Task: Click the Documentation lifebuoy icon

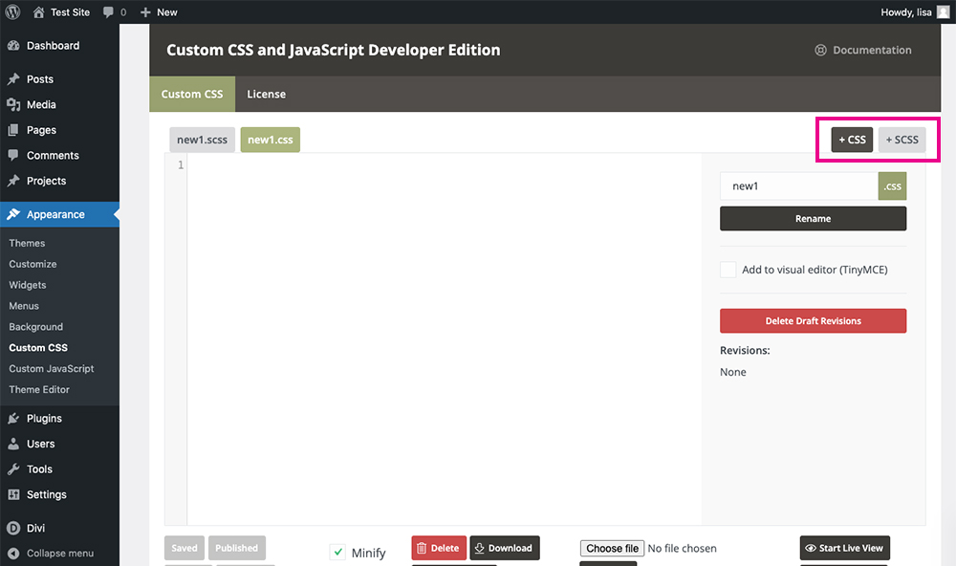Action: point(820,50)
